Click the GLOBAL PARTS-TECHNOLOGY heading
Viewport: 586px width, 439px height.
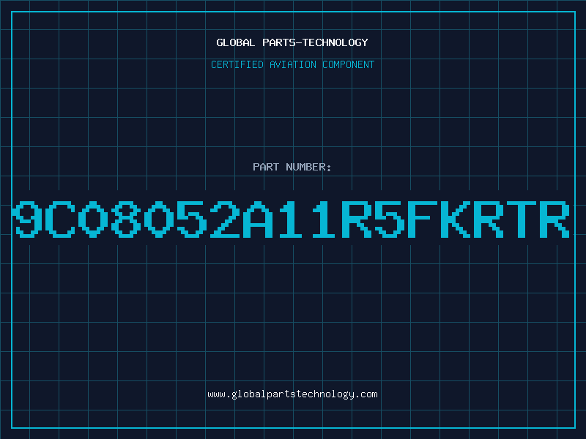coord(292,42)
